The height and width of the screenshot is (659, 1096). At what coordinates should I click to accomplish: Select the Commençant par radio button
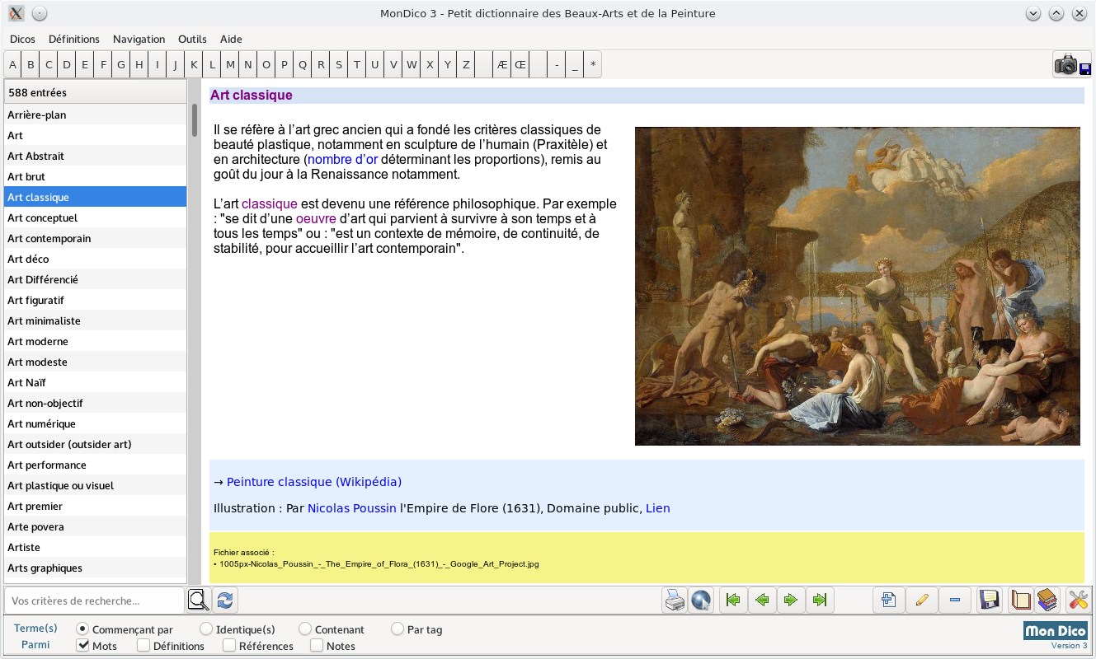pyautogui.click(x=82, y=629)
